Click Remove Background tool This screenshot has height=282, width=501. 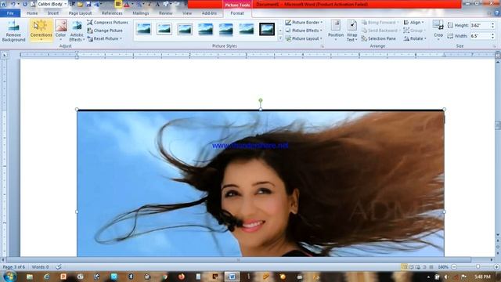(13, 31)
